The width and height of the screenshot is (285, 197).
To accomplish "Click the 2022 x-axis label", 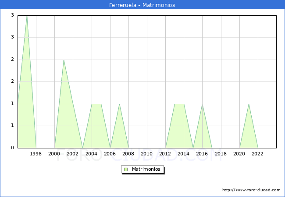I will tap(258, 154).
